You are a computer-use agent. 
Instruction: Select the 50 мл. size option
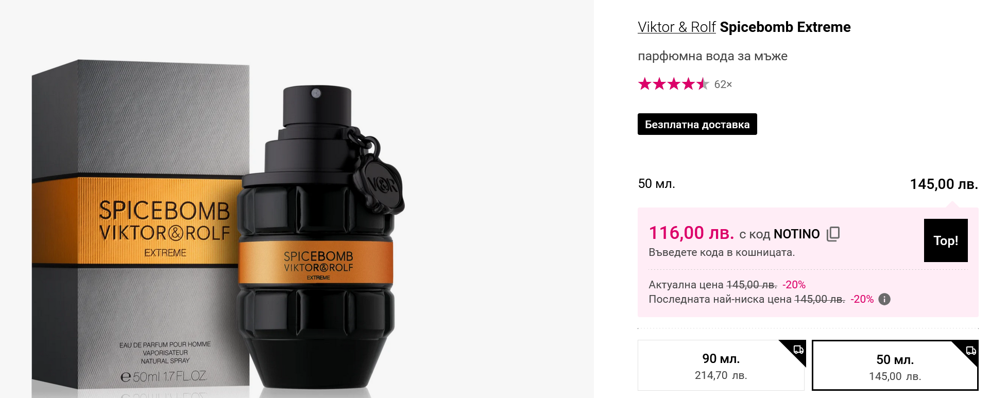pos(895,367)
